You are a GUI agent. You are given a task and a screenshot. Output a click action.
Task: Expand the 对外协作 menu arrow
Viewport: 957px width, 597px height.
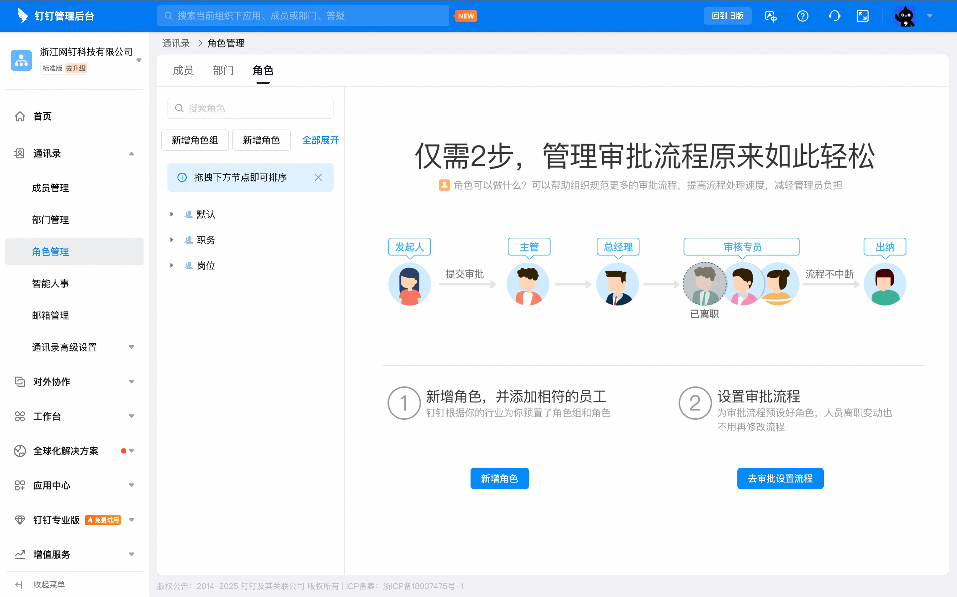tap(132, 382)
